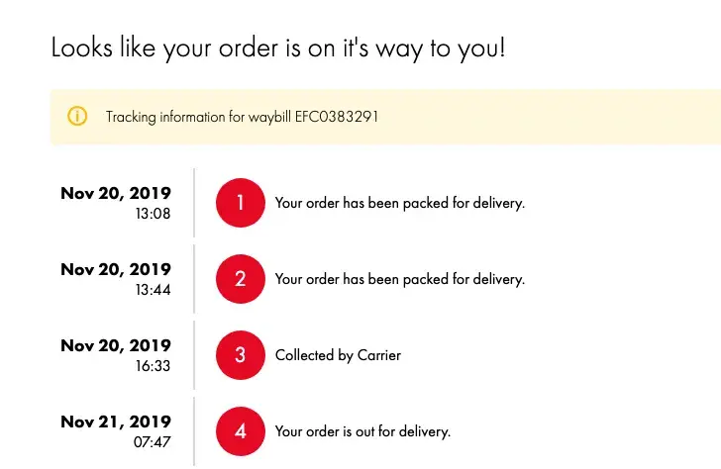
Task: Click the Nov 20, 2019 date above 16:33
Action: point(116,345)
